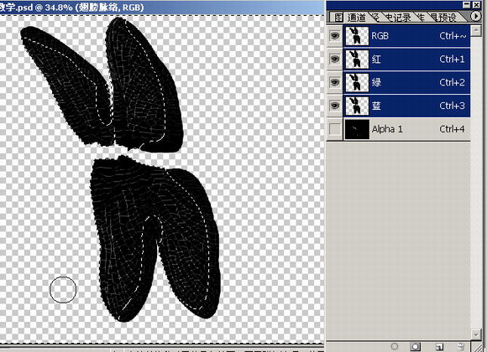Show the Alpha 1 channel visibility box
The image size is (487, 352).
tap(334, 129)
